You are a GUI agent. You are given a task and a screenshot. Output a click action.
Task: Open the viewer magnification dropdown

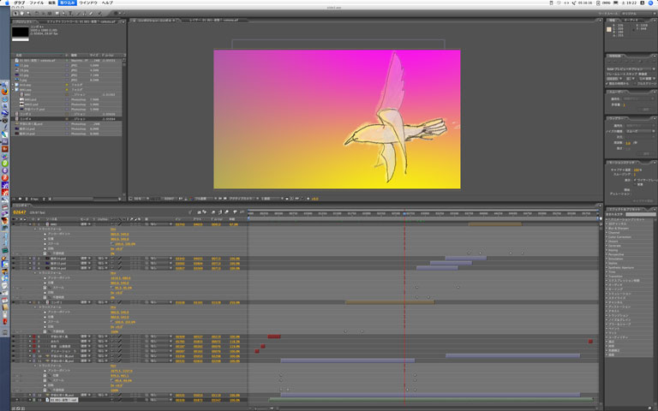141,197
